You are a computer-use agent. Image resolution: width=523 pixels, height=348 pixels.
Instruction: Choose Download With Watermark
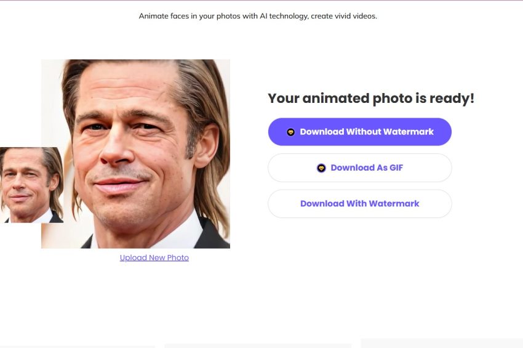click(359, 203)
